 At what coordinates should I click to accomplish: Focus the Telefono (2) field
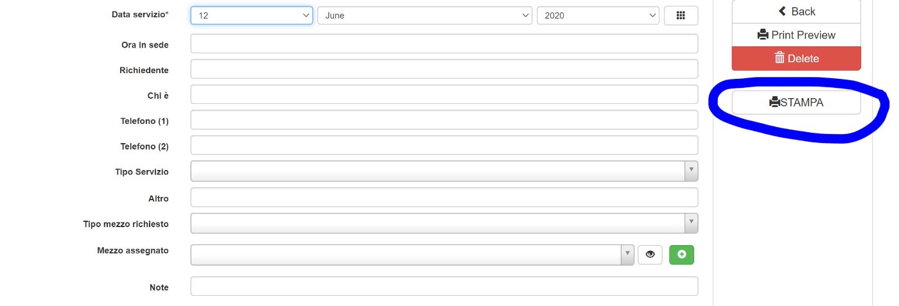click(444, 145)
